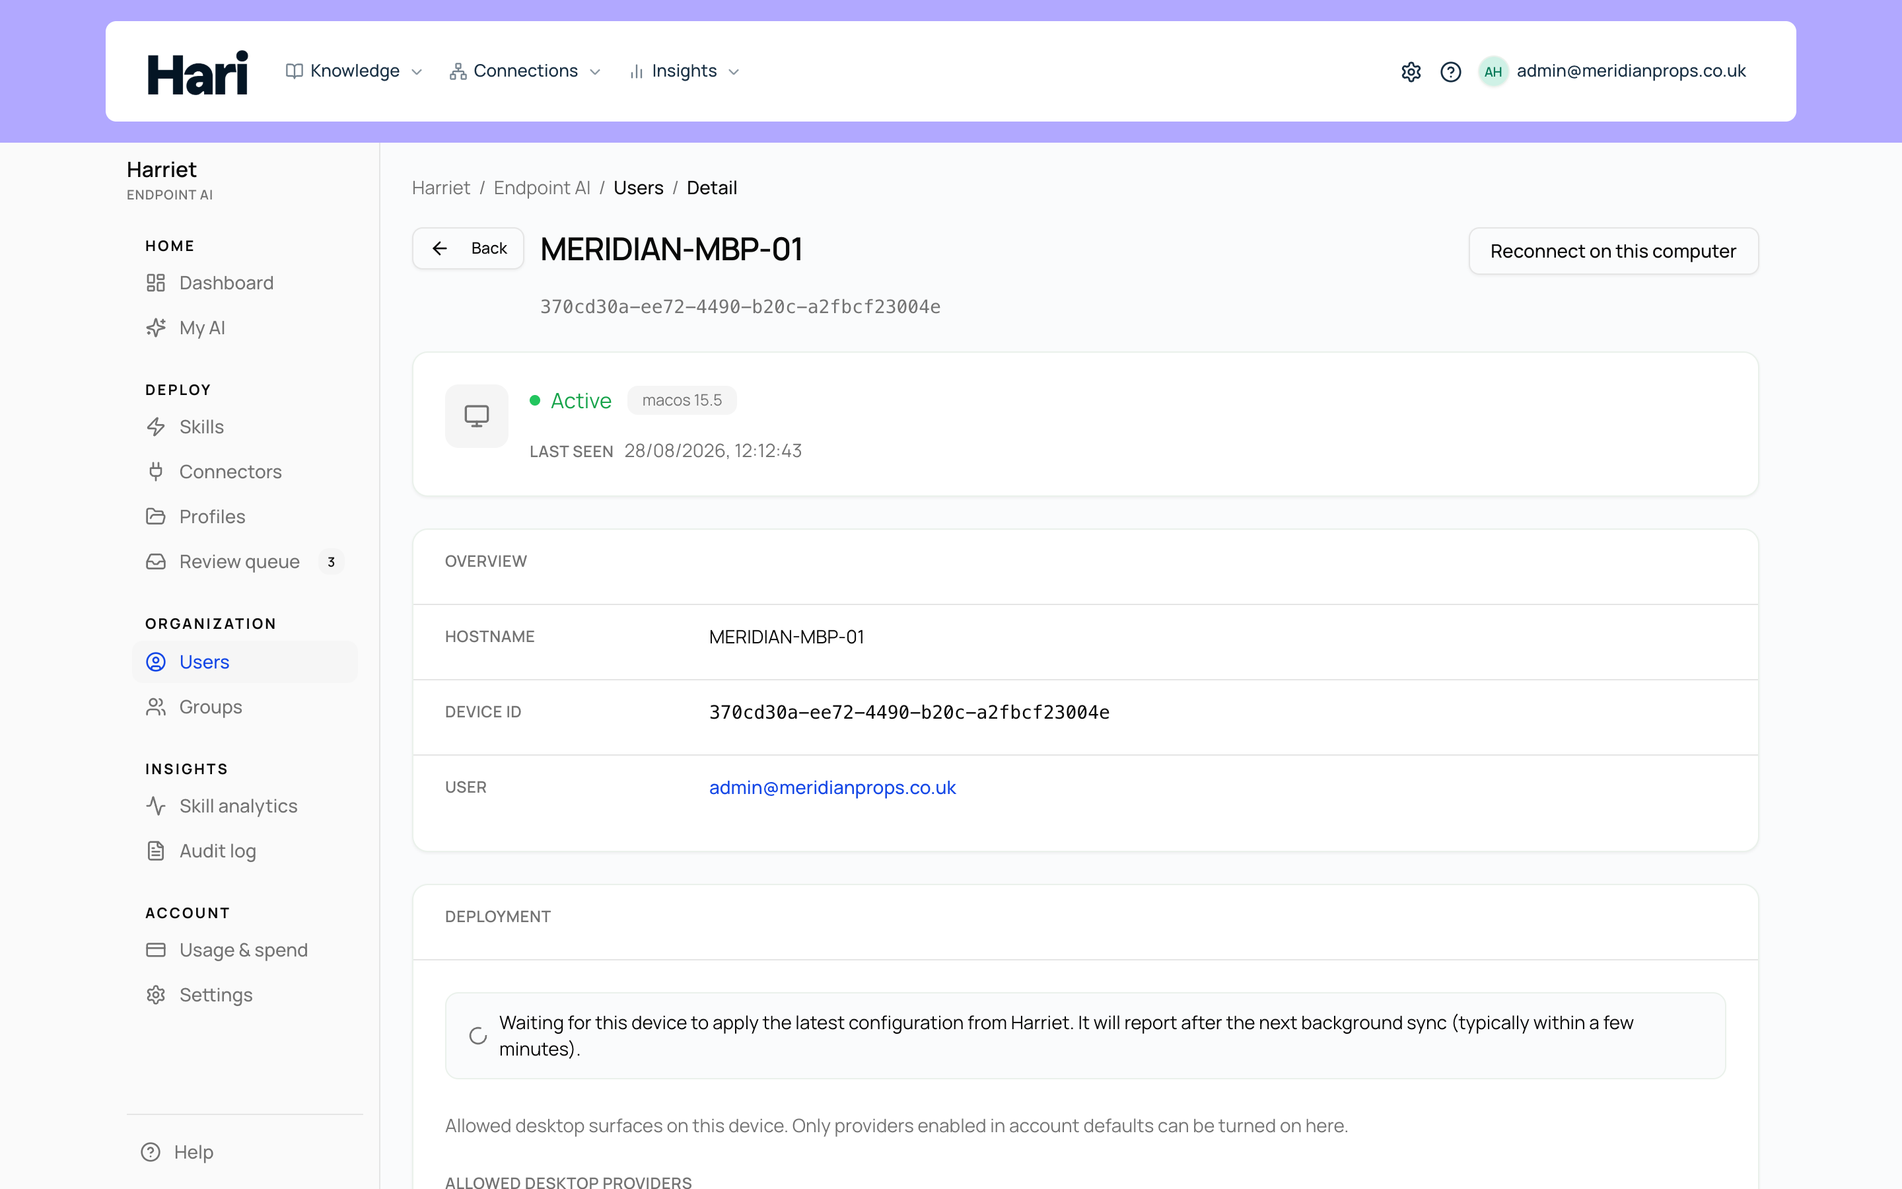This screenshot has height=1189, width=1902.
Task: Click the Detail breadcrumb text
Action: 712,188
